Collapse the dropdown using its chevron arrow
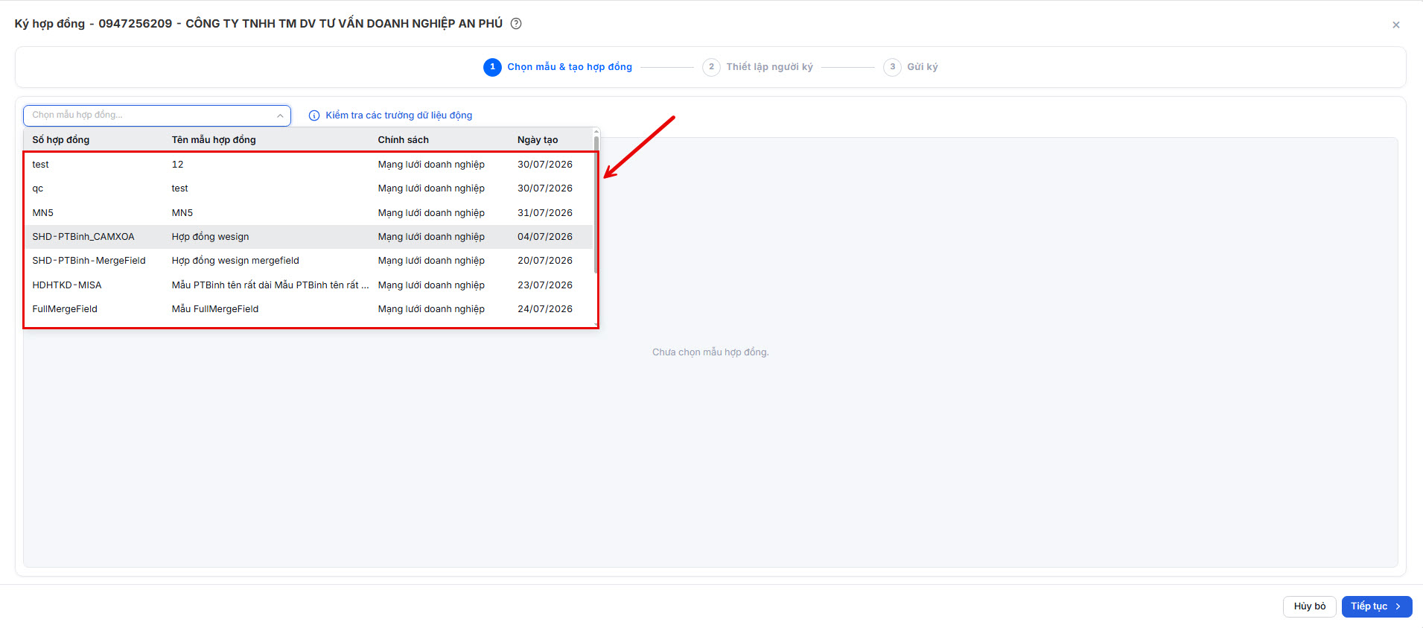 280,115
